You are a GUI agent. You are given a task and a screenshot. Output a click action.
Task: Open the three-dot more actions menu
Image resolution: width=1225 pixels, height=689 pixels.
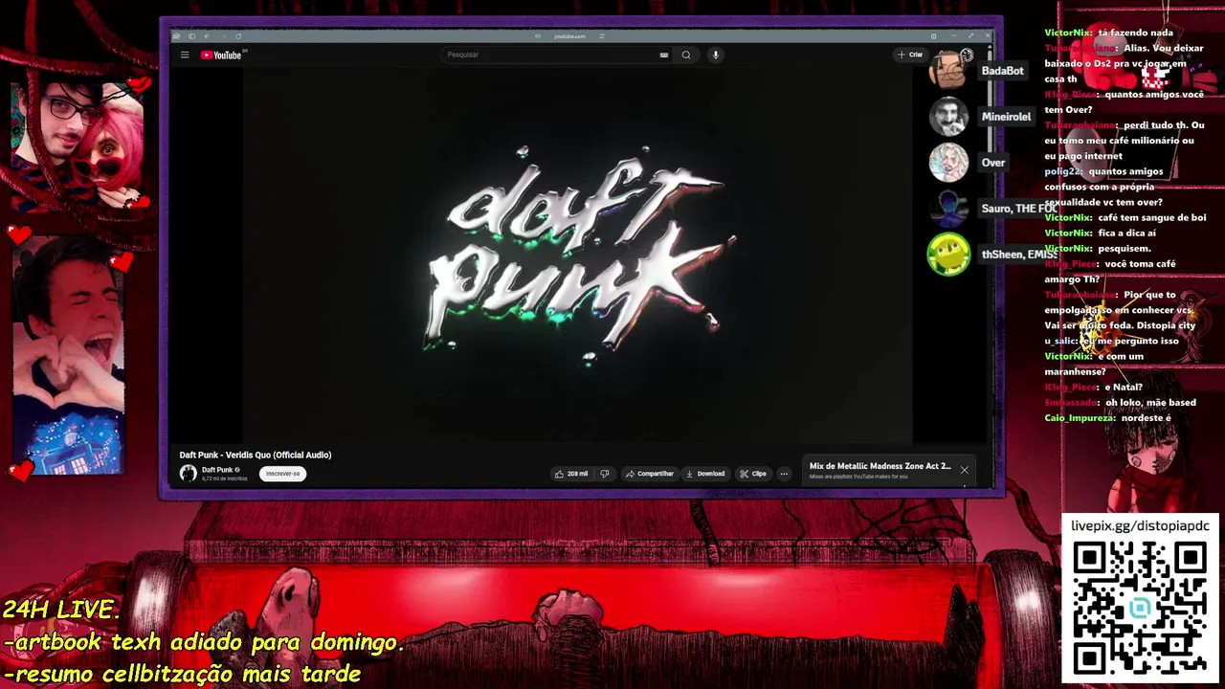[x=784, y=474]
